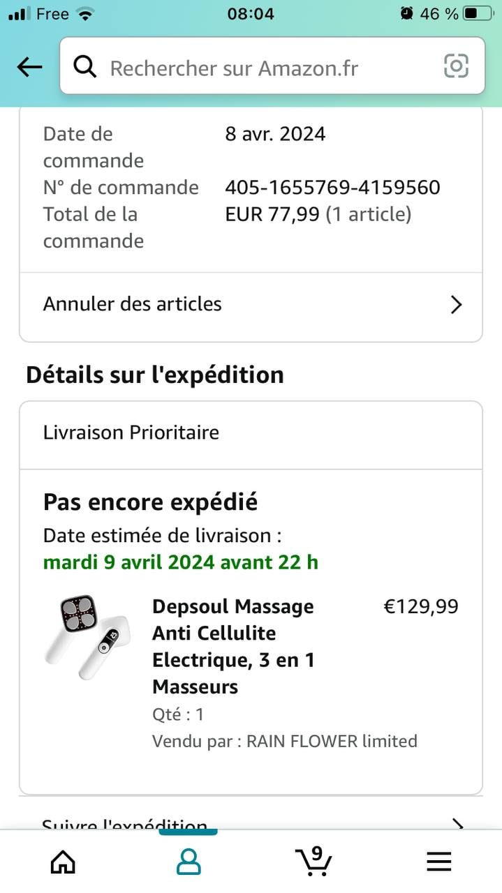This screenshot has height=893, width=502.
Task: Tap the back arrow icon
Action: [29, 67]
